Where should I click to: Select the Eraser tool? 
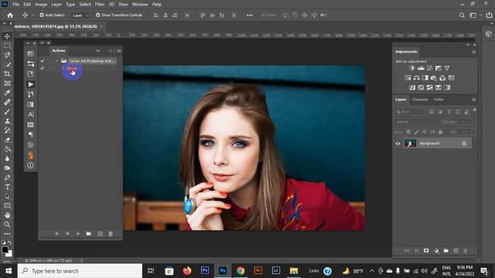point(7,140)
